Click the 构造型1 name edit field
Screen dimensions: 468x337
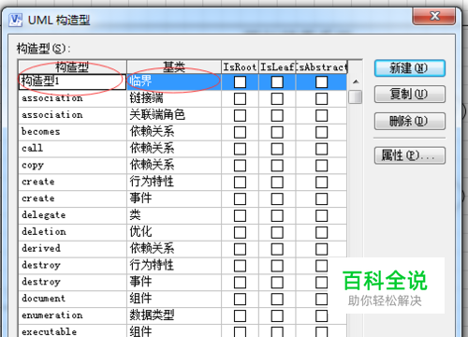tap(72, 81)
